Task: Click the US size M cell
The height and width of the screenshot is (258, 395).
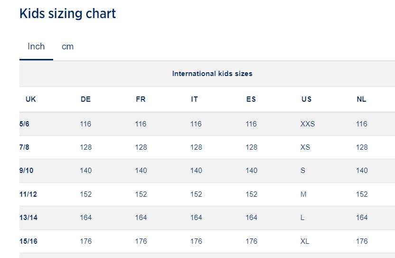Action: [x=303, y=194]
